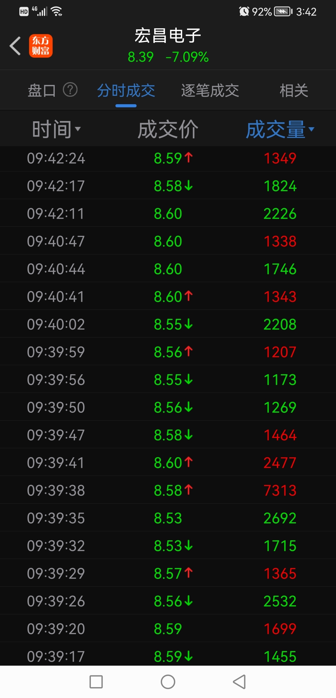336x698 pixels.
Task: Tap price 8.57↑ at 09:39:29
Action: pyautogui.click(x=173, y=574)
